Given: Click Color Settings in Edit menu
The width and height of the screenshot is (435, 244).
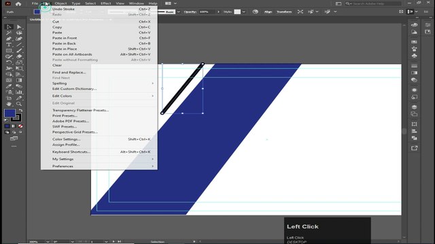Looking at the screenshot, I should click(99, 140).
